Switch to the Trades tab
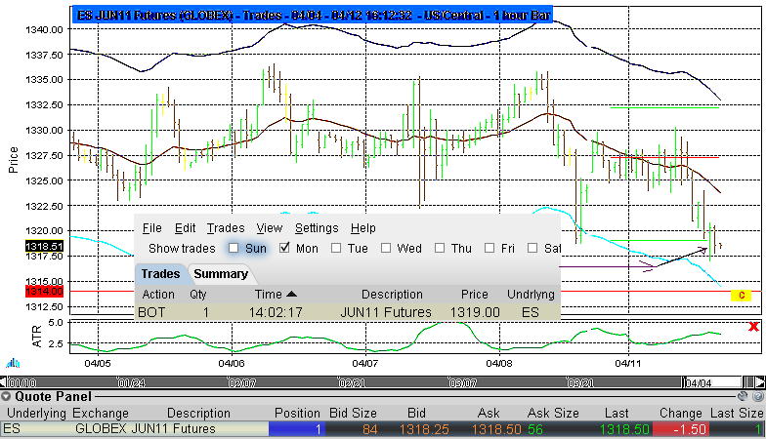This screenshot has width=766, height=439. tap(160, 273)
